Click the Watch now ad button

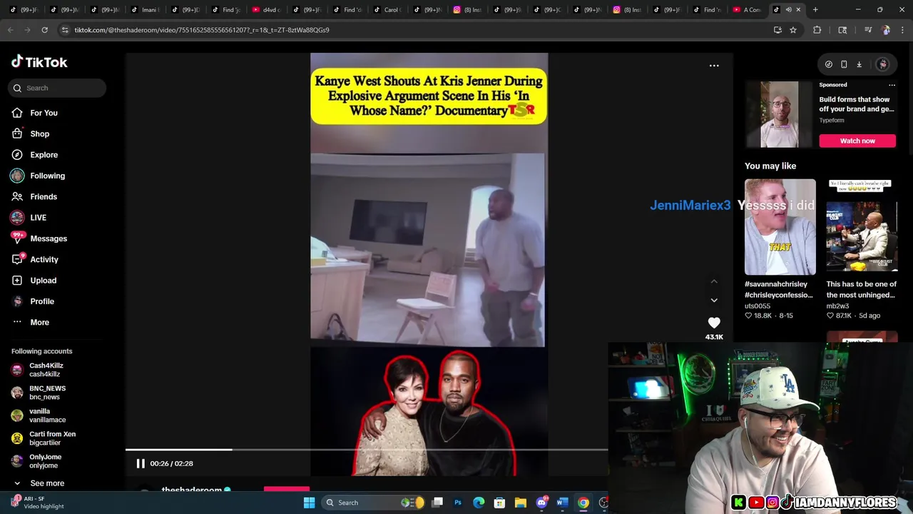click(x=857, y=141)
